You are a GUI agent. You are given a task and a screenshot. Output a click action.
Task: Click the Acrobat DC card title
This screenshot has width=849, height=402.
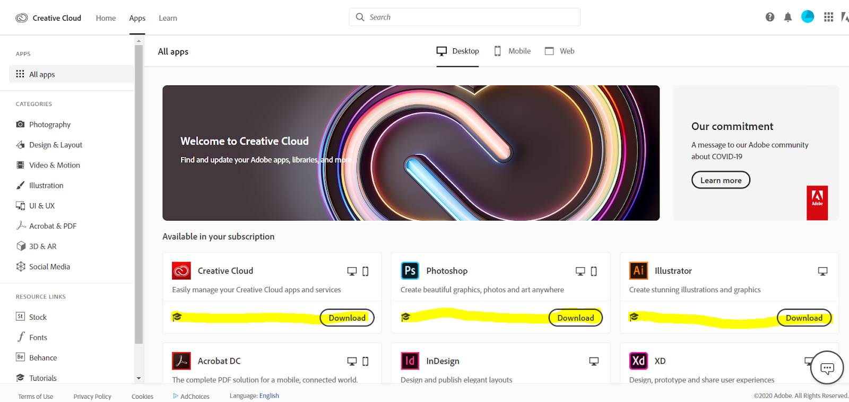tap(219, 361)
